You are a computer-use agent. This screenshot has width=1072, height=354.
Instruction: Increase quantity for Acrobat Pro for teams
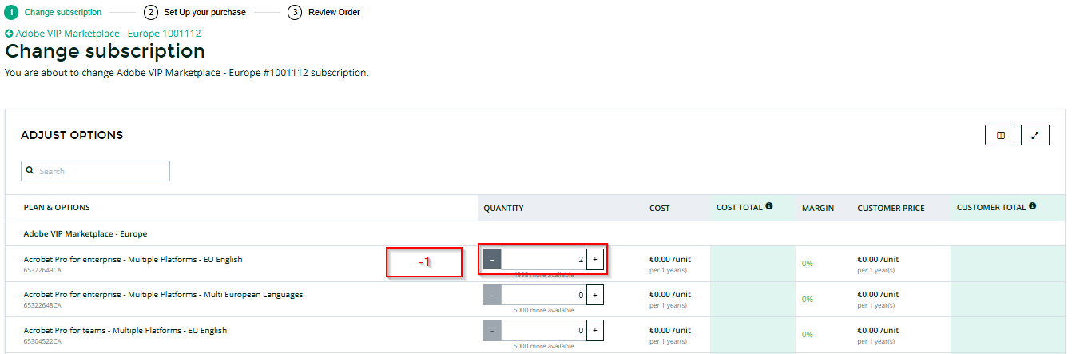click(x=594, y=331)
